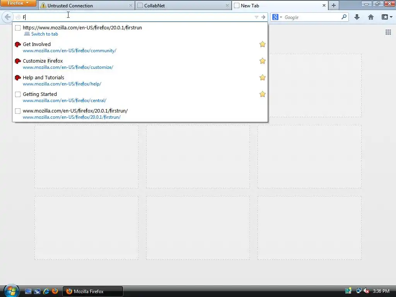Viewport: 396px width, 297px height.
Task: Click Mozilla dino icon beside Get Involved
Action: (x=18, y=44)
